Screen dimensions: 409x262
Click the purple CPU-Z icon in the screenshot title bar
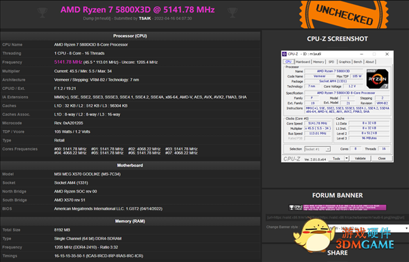[284, 54]
